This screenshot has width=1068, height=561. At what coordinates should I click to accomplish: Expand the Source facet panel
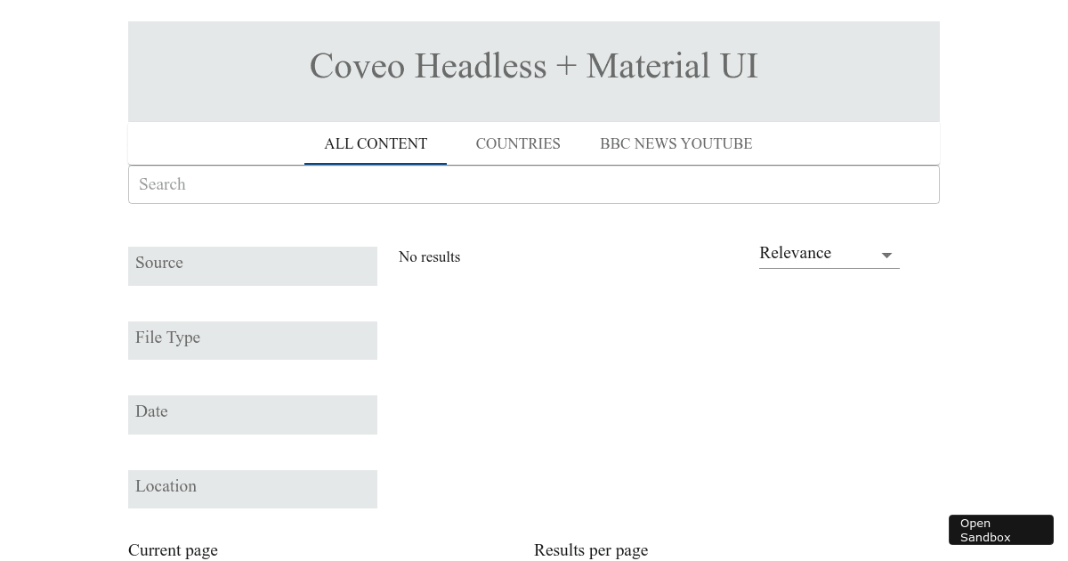[253, 265]
